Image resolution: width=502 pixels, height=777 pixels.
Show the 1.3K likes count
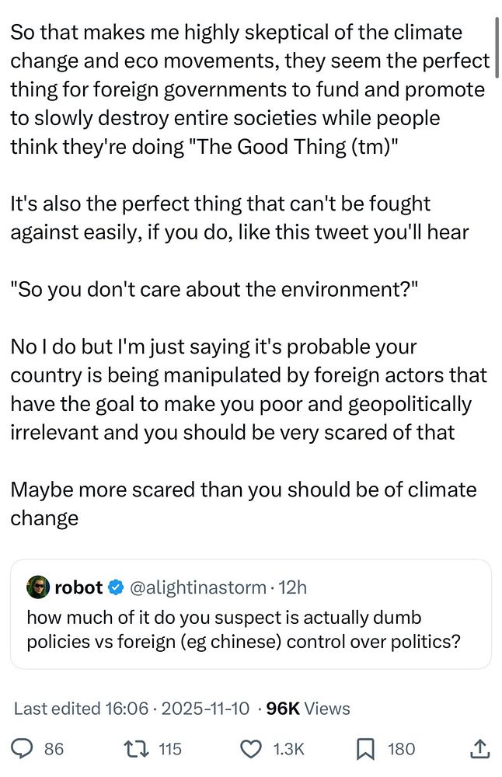pos(288,749)
